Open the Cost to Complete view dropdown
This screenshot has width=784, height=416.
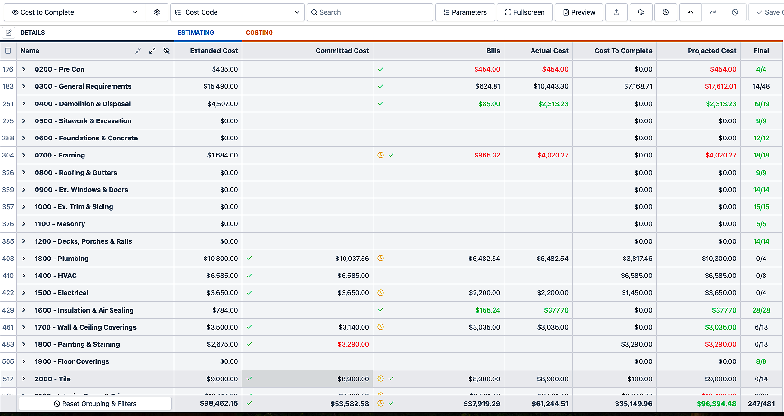75,12
